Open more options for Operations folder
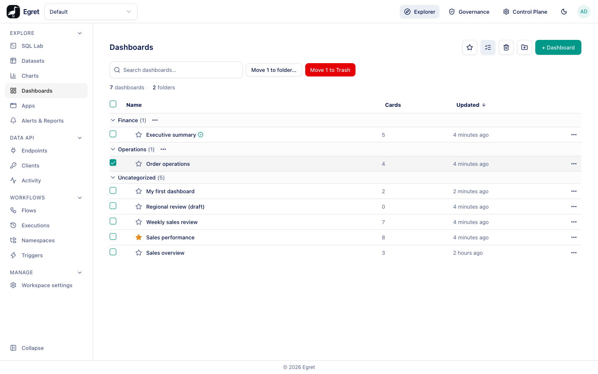The height and width of the screenshot is (374, 598). tap(163, 149)
